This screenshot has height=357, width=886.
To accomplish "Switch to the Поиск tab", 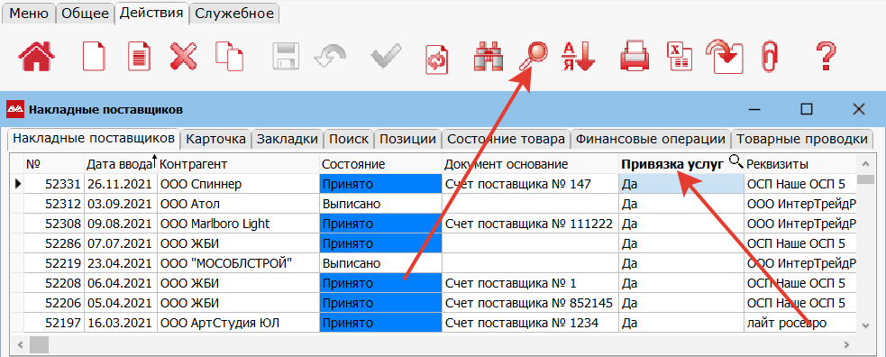I will (x=349, y=139).
